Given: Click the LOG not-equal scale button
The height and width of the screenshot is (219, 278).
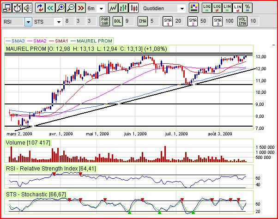Looking at the screenshot, I should 217,8.
